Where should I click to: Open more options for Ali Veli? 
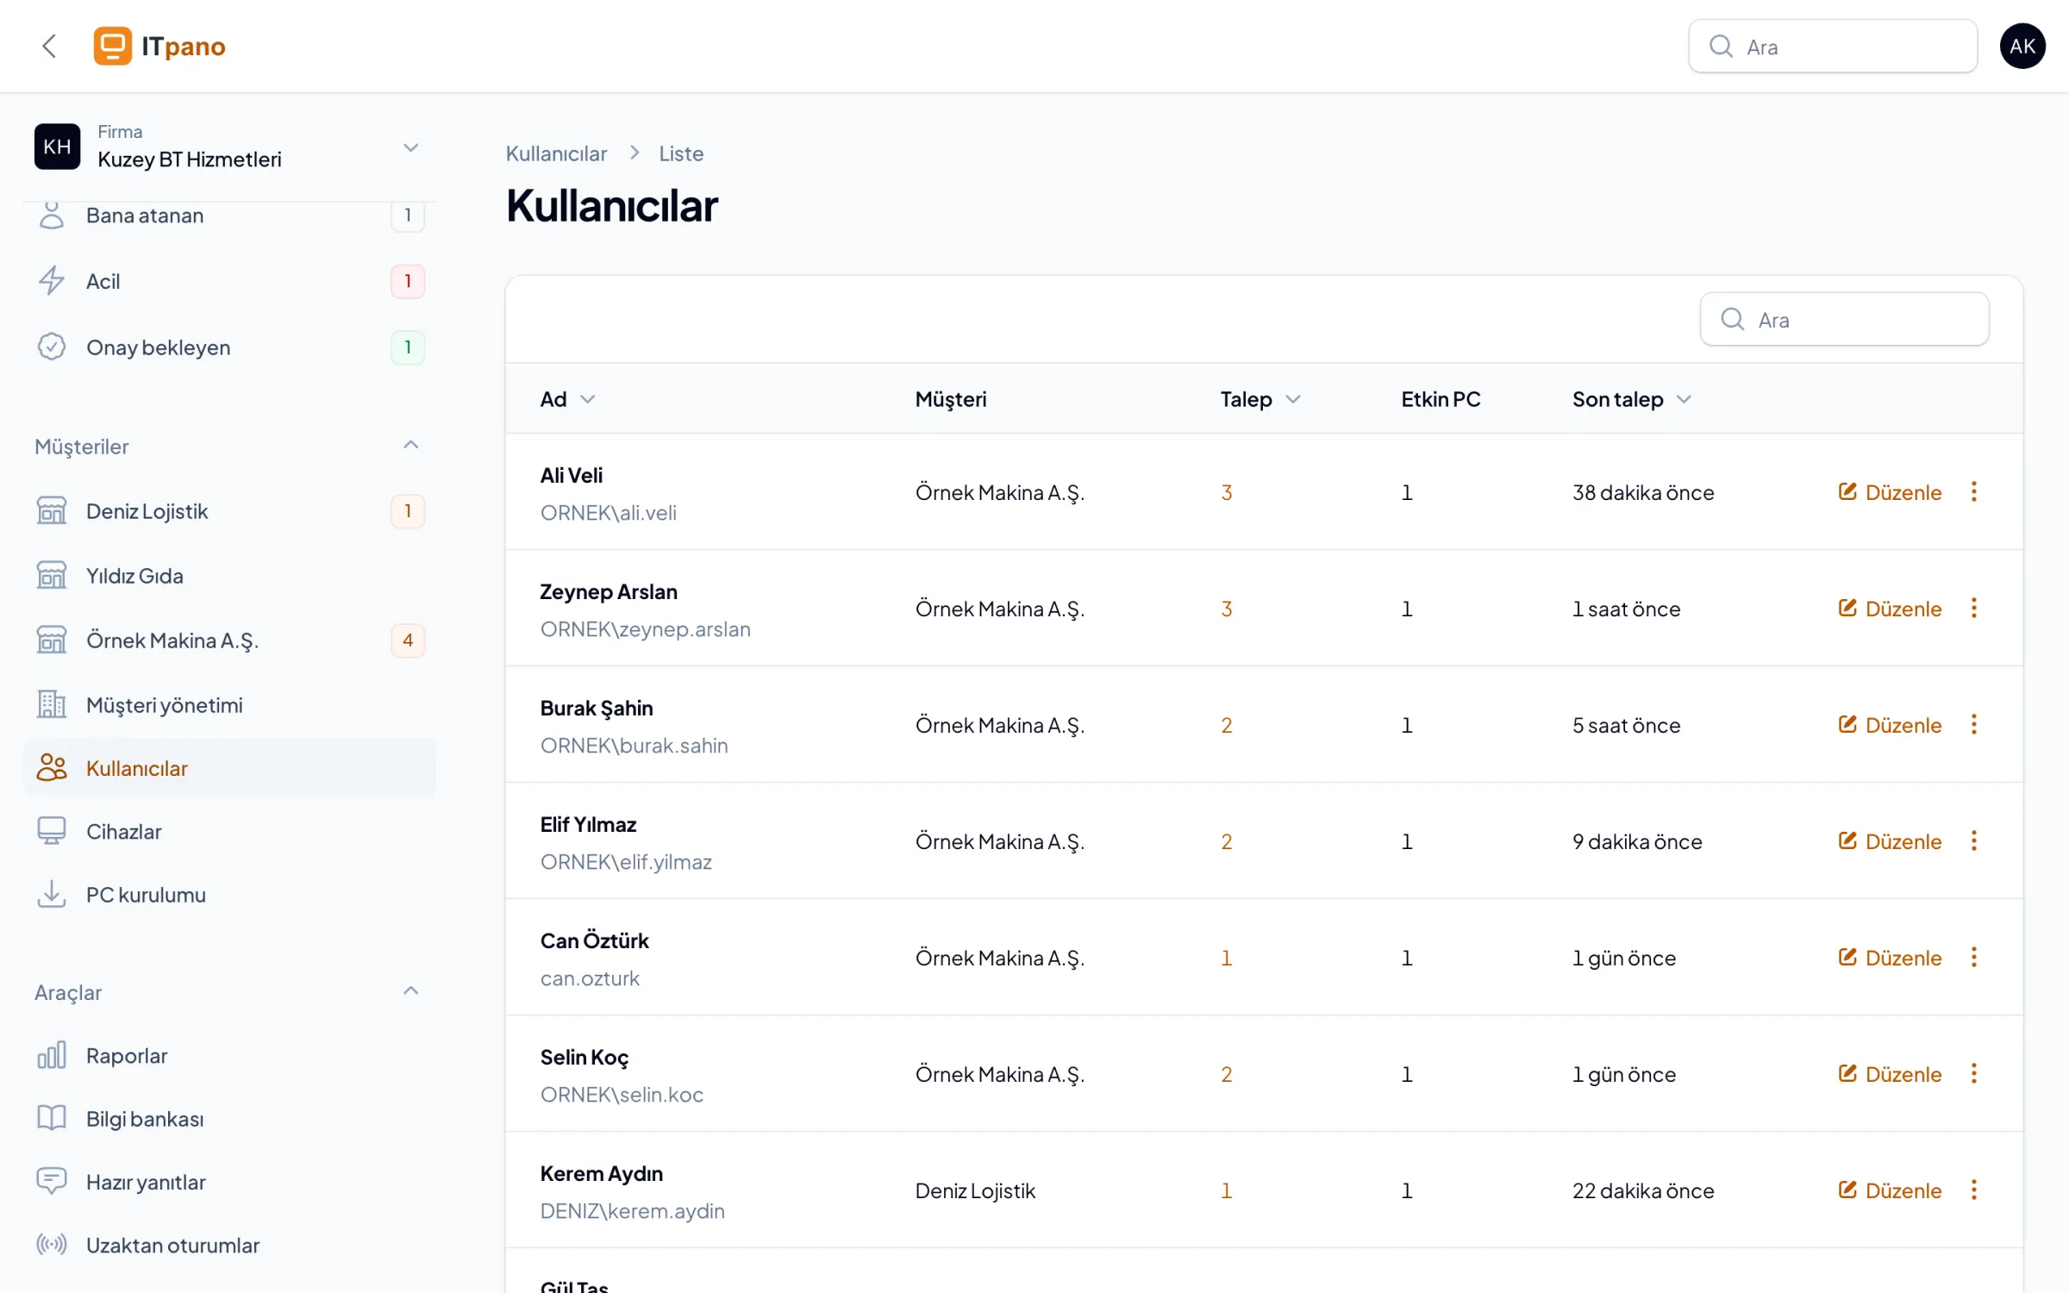[1973, 491]
